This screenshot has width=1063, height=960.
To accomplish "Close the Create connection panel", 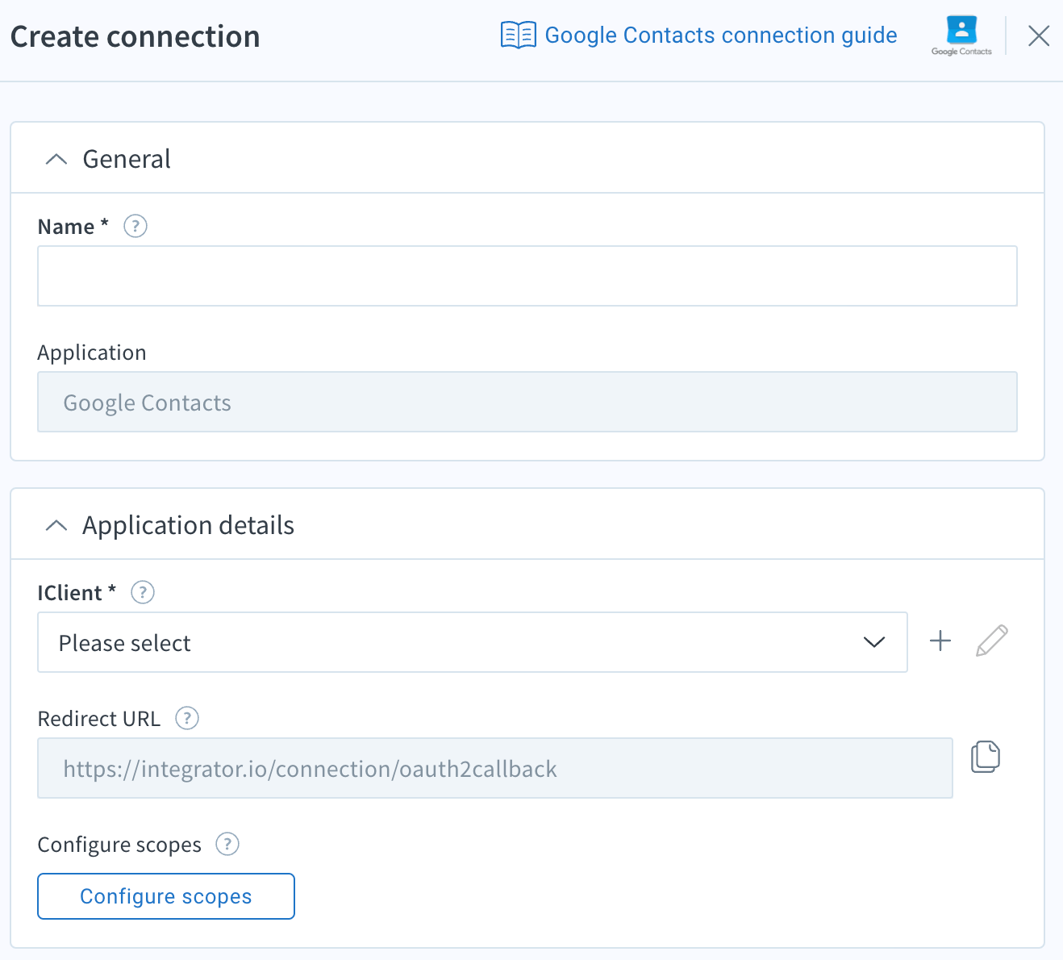I will (x=1039, y=35).
